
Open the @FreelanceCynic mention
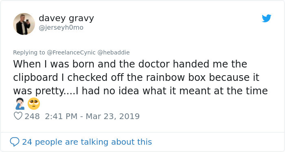71,52
